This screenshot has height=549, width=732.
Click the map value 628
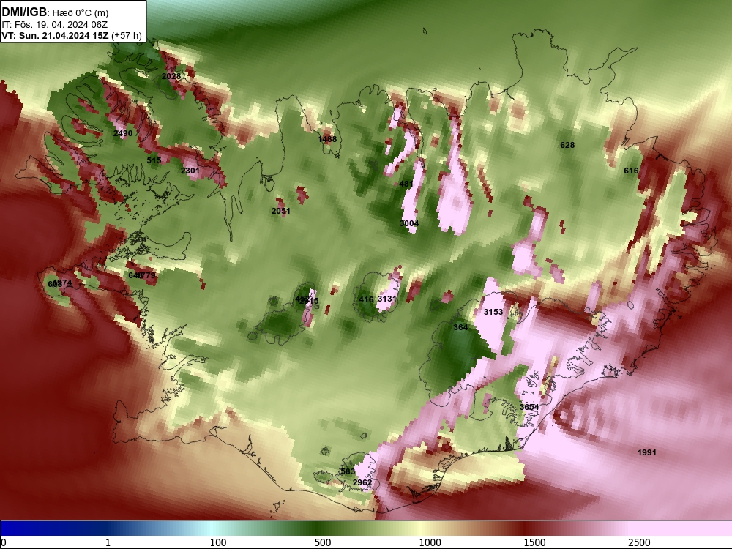567,145
